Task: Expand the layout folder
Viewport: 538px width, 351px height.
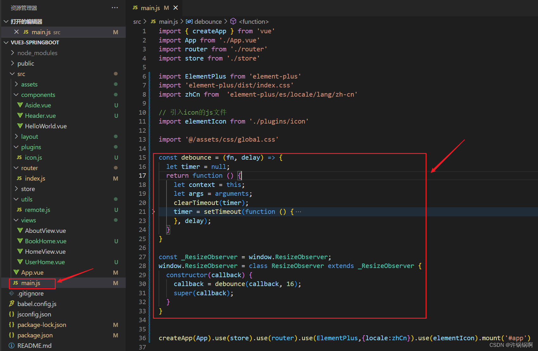Action: (x=16, y=137)
